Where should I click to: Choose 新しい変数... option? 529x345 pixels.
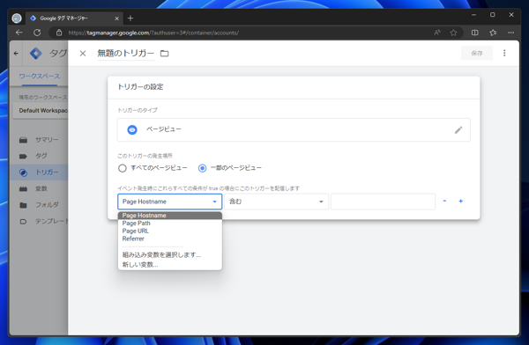coord(169,265)
